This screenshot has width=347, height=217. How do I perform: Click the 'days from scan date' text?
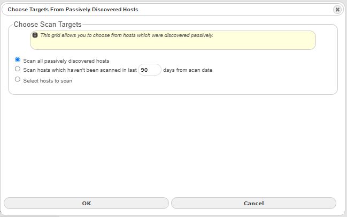(x=188, y=70)
